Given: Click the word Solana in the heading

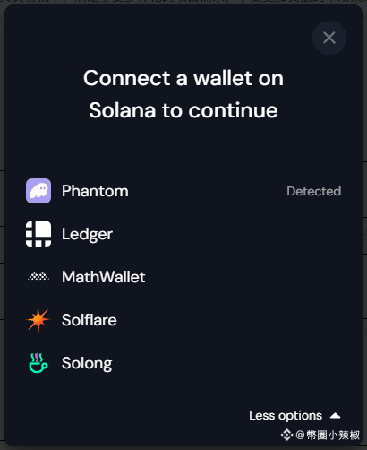Looking at the screenshot, I should 123,110.
